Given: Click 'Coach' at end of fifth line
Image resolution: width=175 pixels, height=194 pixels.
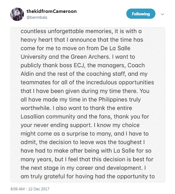Looking at the screenshot, I should click(x=136, y=65).
